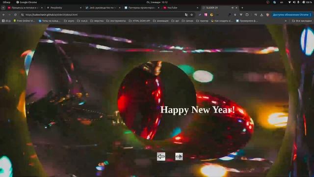Reload the current page
The image size is (314, 177).
pyautogui.click(x=15, y=15)
